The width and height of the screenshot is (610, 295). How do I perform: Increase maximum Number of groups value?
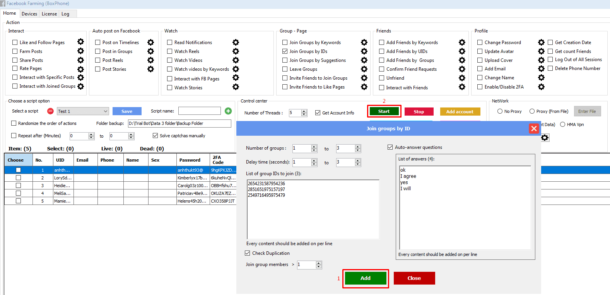pyautogui.click(x=358, y=146)
